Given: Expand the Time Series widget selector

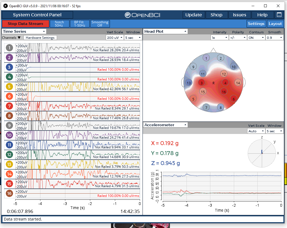Looking at the screenshot, I should pos(24,31).
